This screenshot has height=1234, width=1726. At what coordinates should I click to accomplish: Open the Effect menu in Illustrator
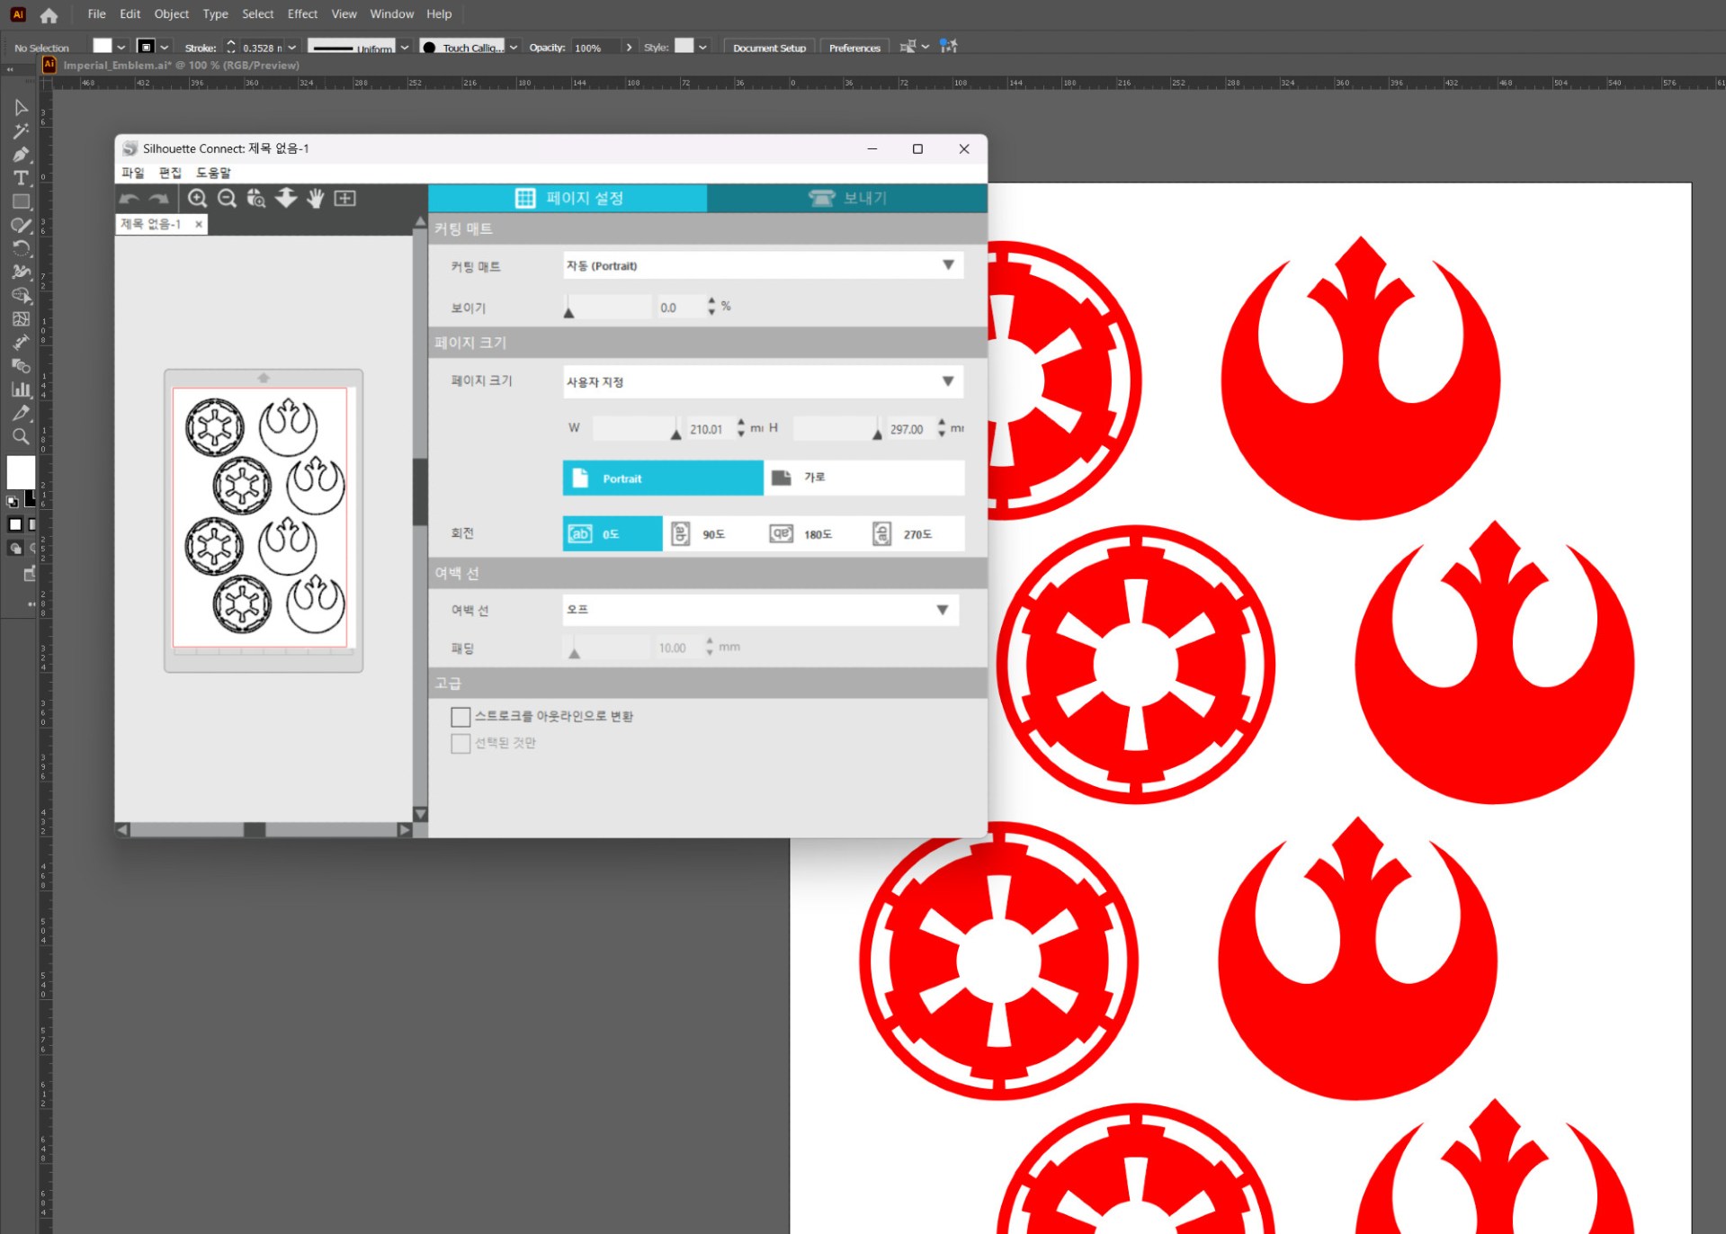(x=302, y=14)
